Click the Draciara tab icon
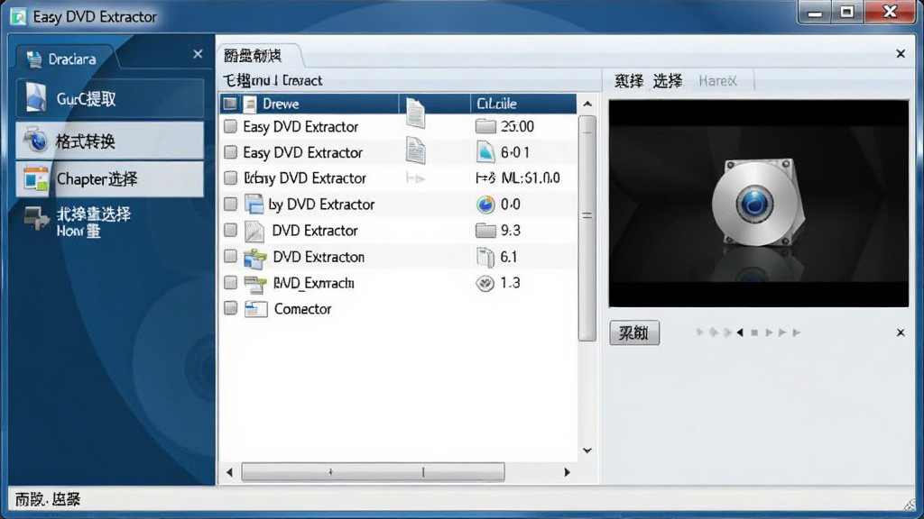This screenshot has width=924, height=519. click(x=34, y=59)
